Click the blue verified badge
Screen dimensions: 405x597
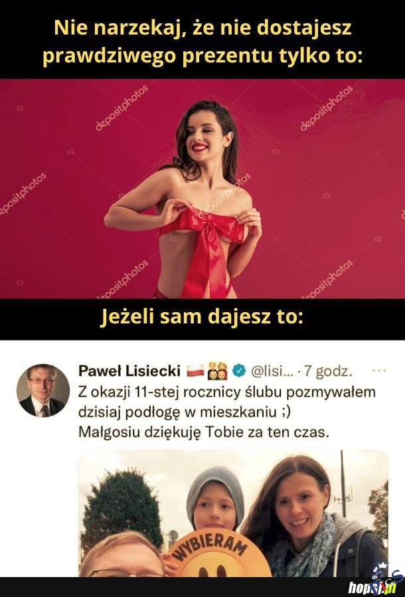(x=239, y=371)
